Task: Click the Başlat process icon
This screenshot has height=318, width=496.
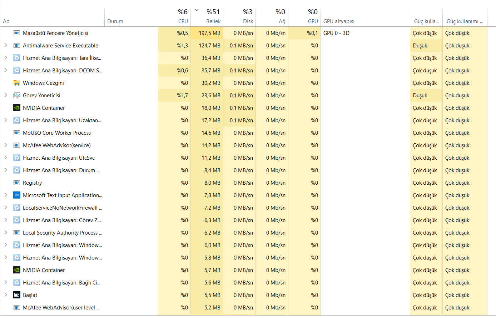Action: coord(16,295)
